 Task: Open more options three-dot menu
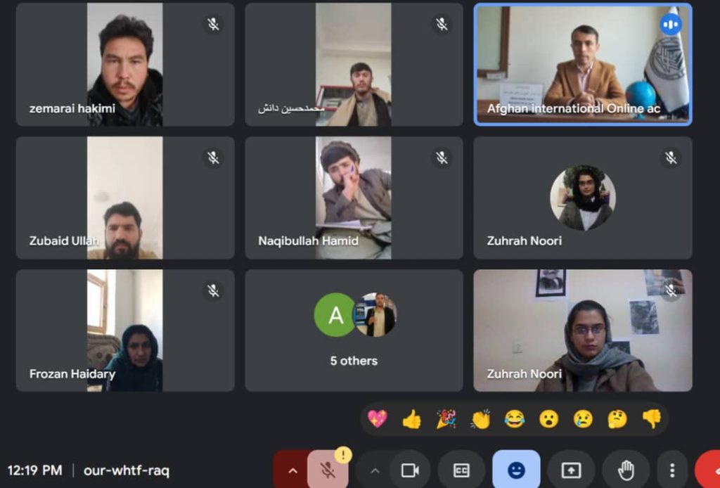click(672, 470)
